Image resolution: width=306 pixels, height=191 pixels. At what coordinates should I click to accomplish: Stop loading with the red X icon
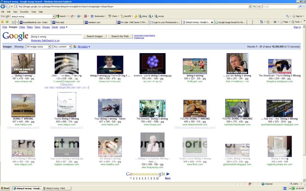pyautogui.click(x=259, y=7)
